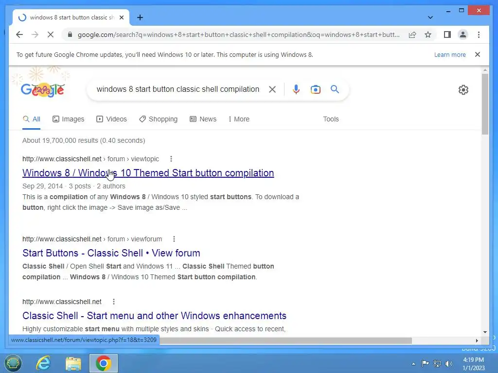This screenshot has height=373, width=498.
Task: Click the horizontal scrollbar right arrow
Action: pos(477,340)
